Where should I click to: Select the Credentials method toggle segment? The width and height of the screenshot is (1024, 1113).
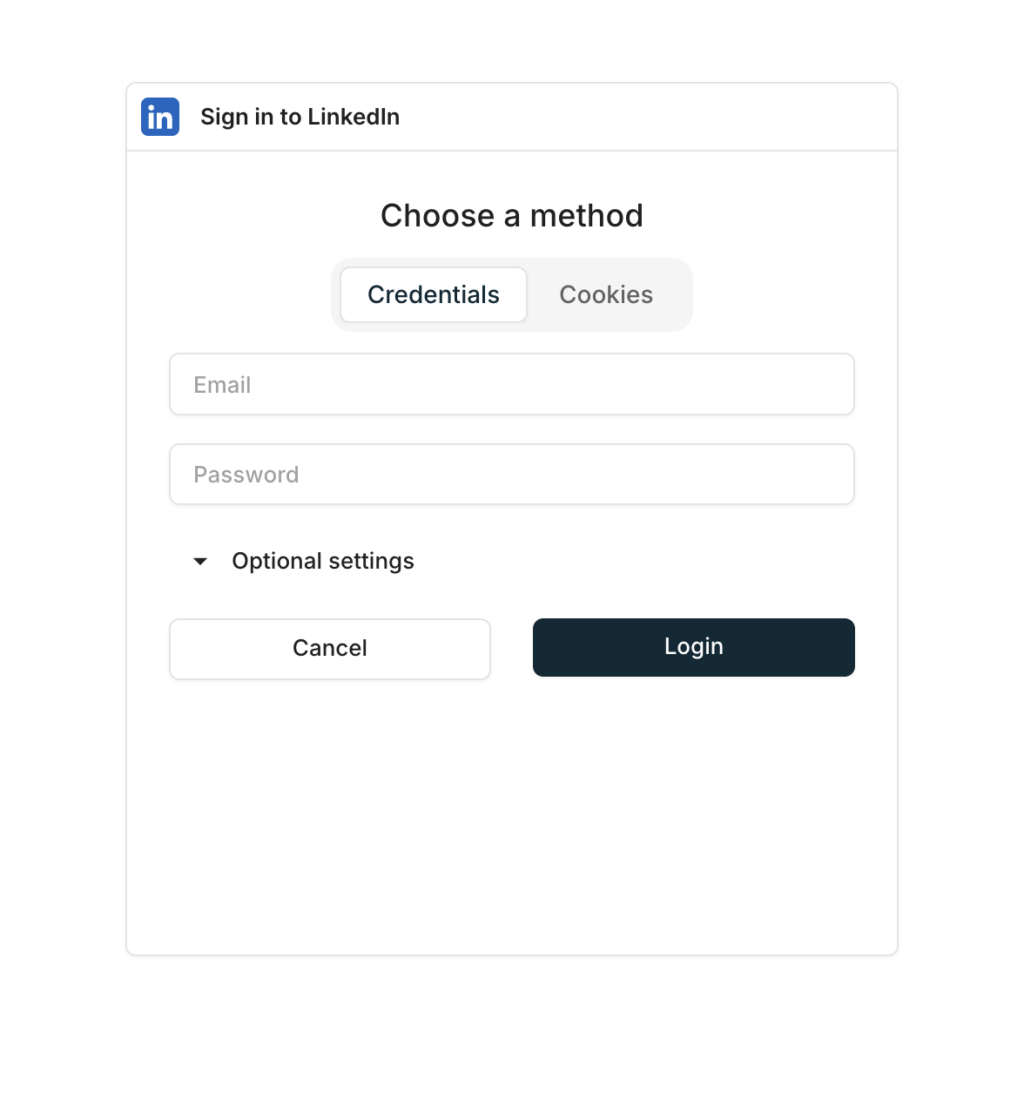pos(433,294)
